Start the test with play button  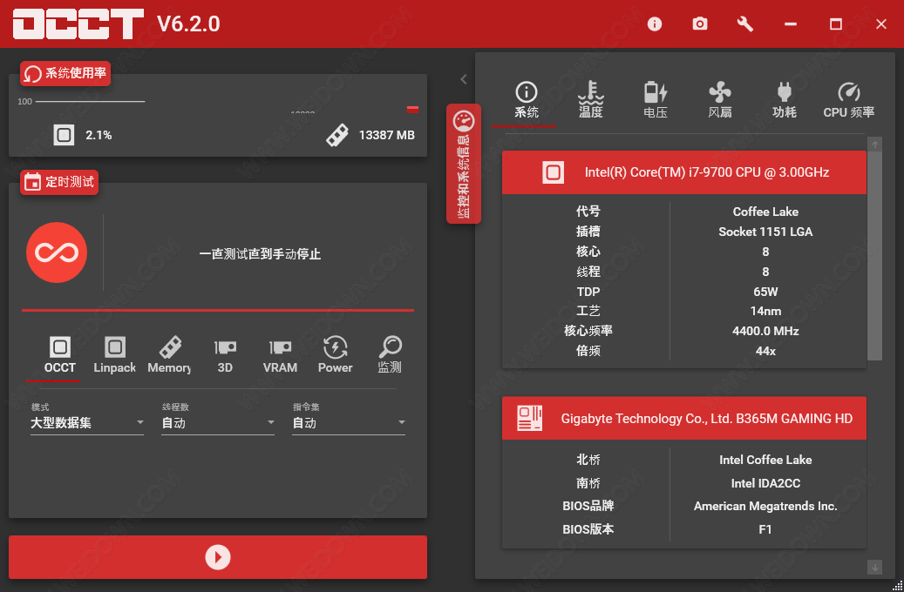(218, 557)
